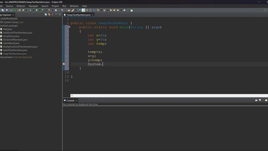
Task: Open Package Explorer View Menu
Action: pos(53,15)
